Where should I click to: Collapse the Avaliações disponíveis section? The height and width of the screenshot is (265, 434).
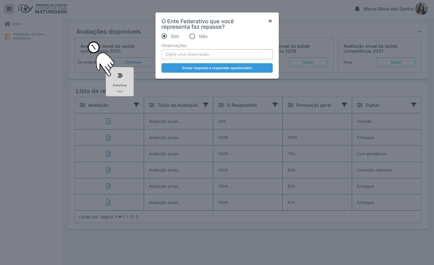pyautogui.click(x=419, y=32)
